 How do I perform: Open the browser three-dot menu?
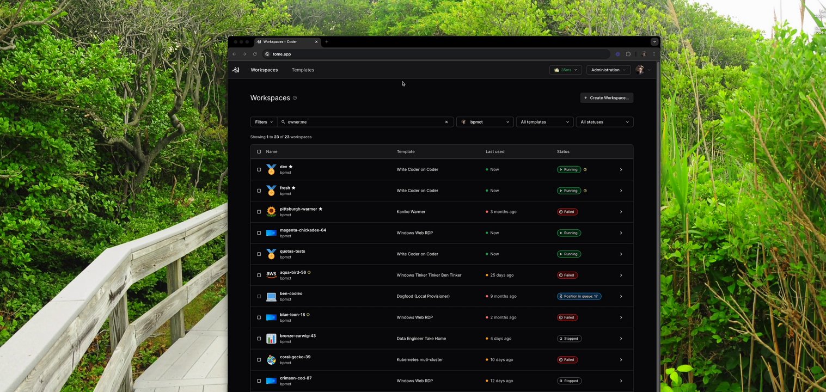654,54
